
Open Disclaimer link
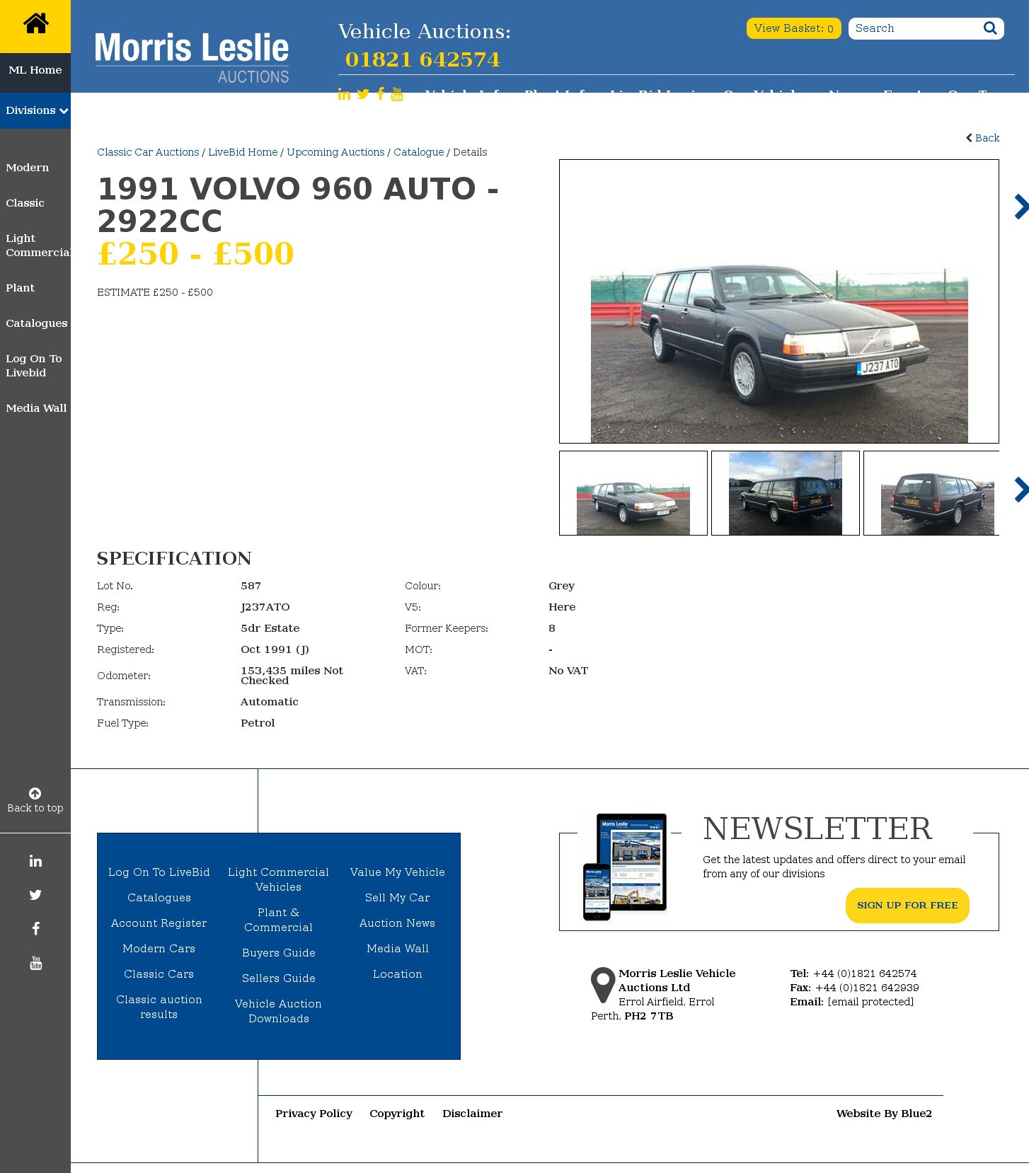473,1114
